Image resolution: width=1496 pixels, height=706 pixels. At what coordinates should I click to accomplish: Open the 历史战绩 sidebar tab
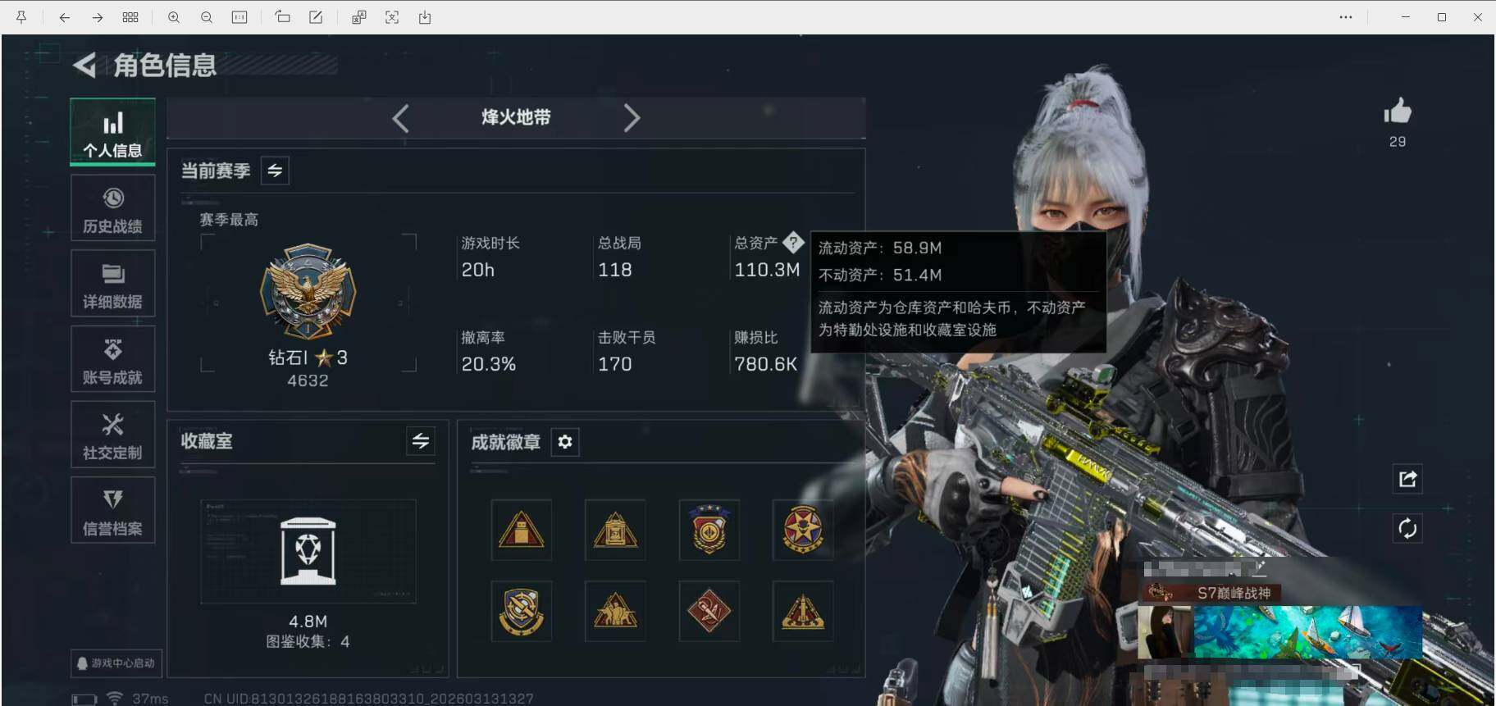(112, 208)
